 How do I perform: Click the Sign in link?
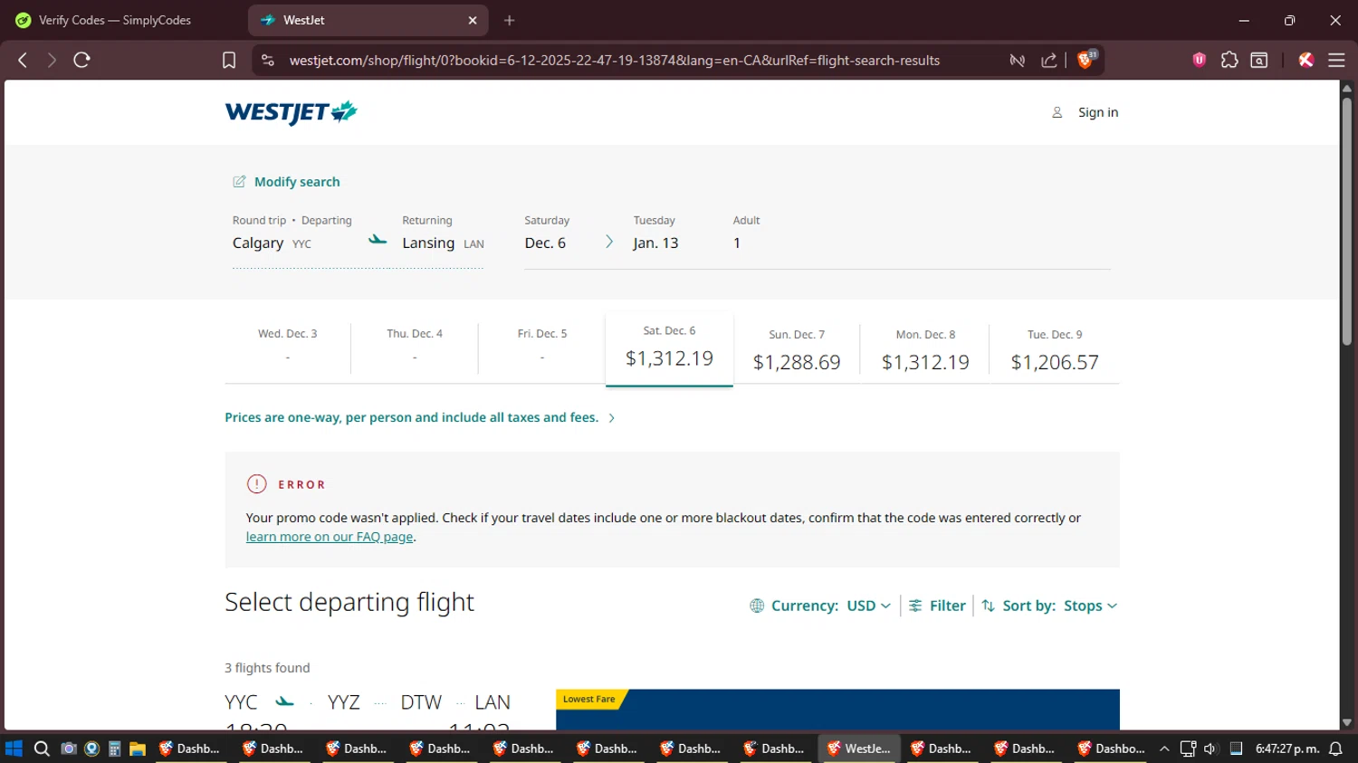(x=1098, y=112)
